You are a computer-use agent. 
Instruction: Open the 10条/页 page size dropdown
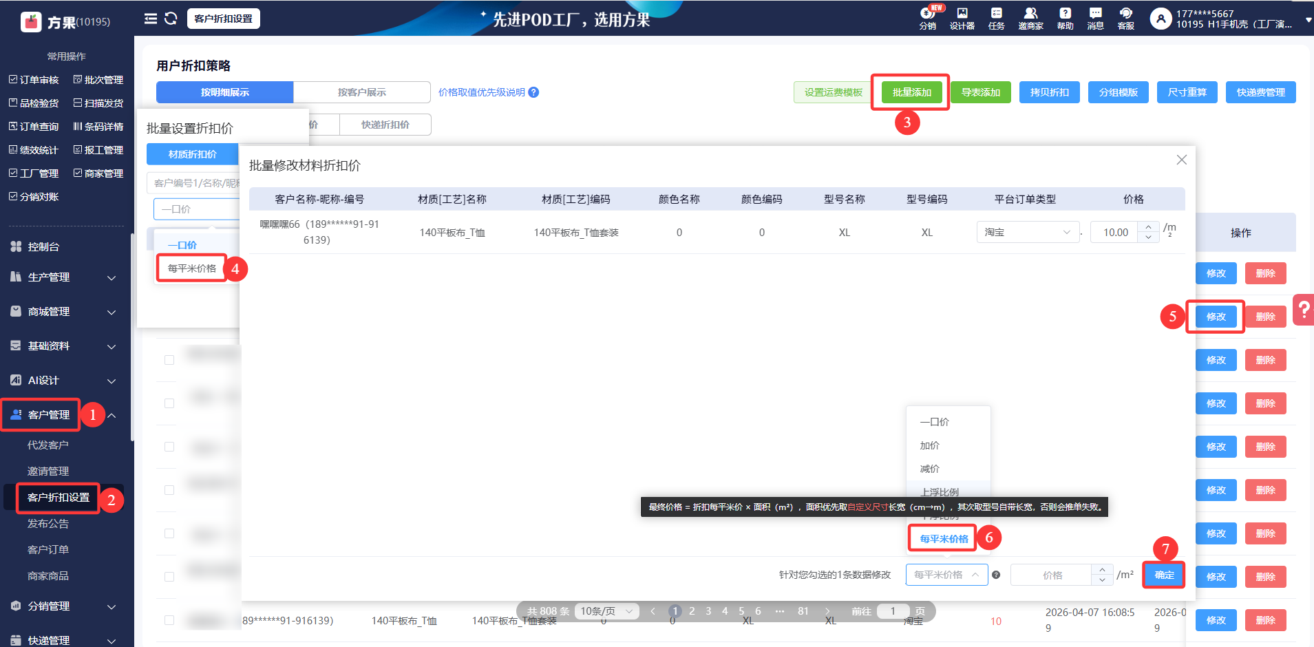coord(606,611)
